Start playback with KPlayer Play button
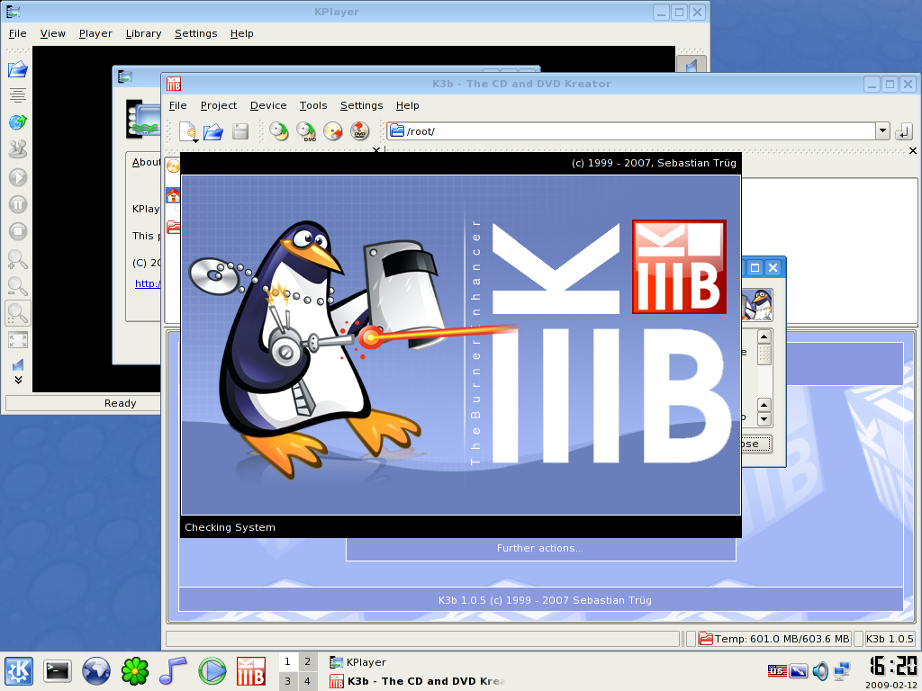Screen dimensions: 922x691 18,177
